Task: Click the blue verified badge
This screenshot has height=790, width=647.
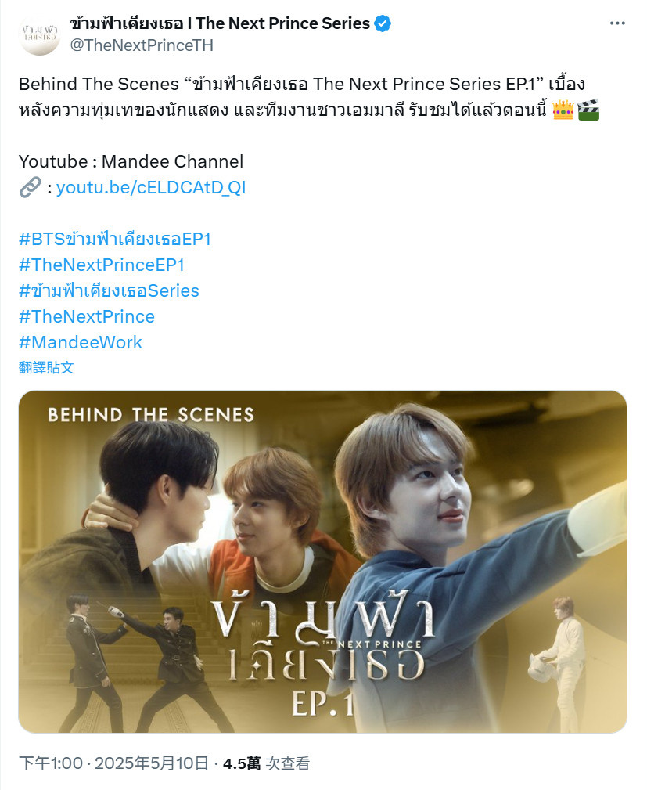Action: [x=383, y=23]
